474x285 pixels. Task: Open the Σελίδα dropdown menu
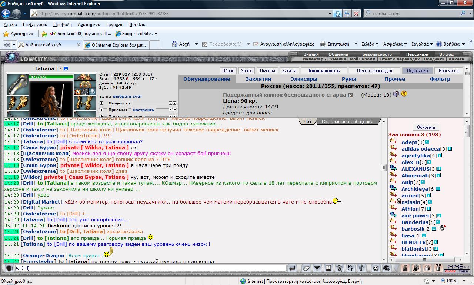(370, 44)
